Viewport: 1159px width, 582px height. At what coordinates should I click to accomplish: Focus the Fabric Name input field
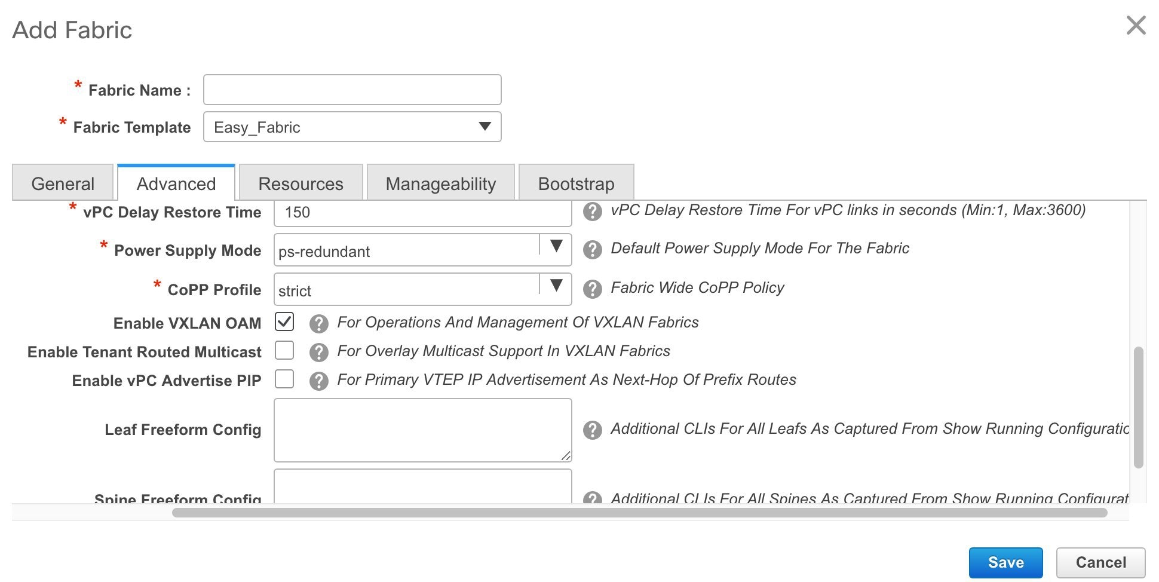(352, 90)
